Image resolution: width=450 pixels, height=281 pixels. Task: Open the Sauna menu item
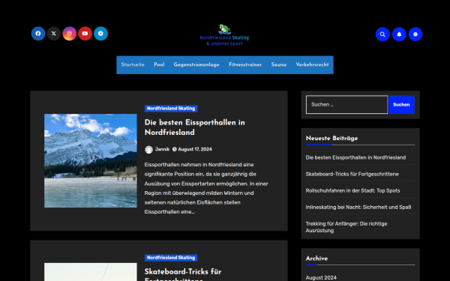[x=279, y=64]
